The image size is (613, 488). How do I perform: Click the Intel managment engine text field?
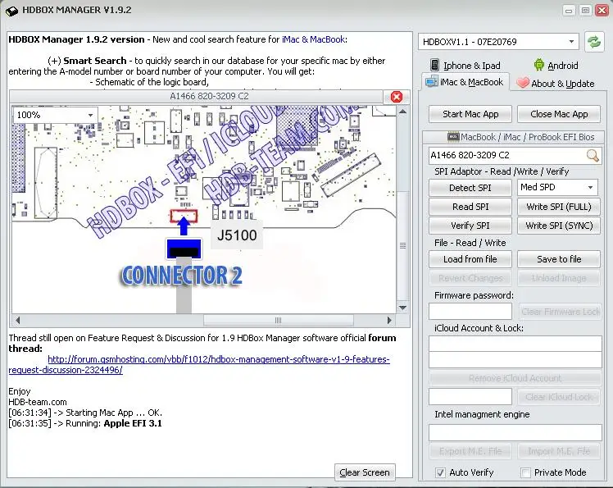pyautogui.click(x=515, y=432)
